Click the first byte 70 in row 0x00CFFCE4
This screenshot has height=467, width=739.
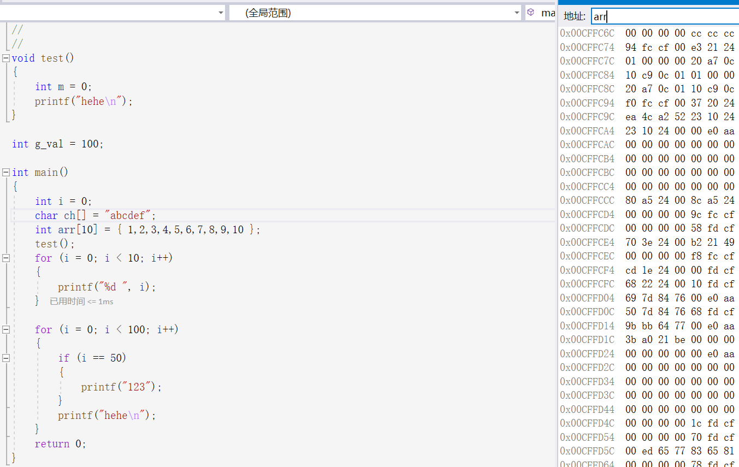click(x=631, y=242)
